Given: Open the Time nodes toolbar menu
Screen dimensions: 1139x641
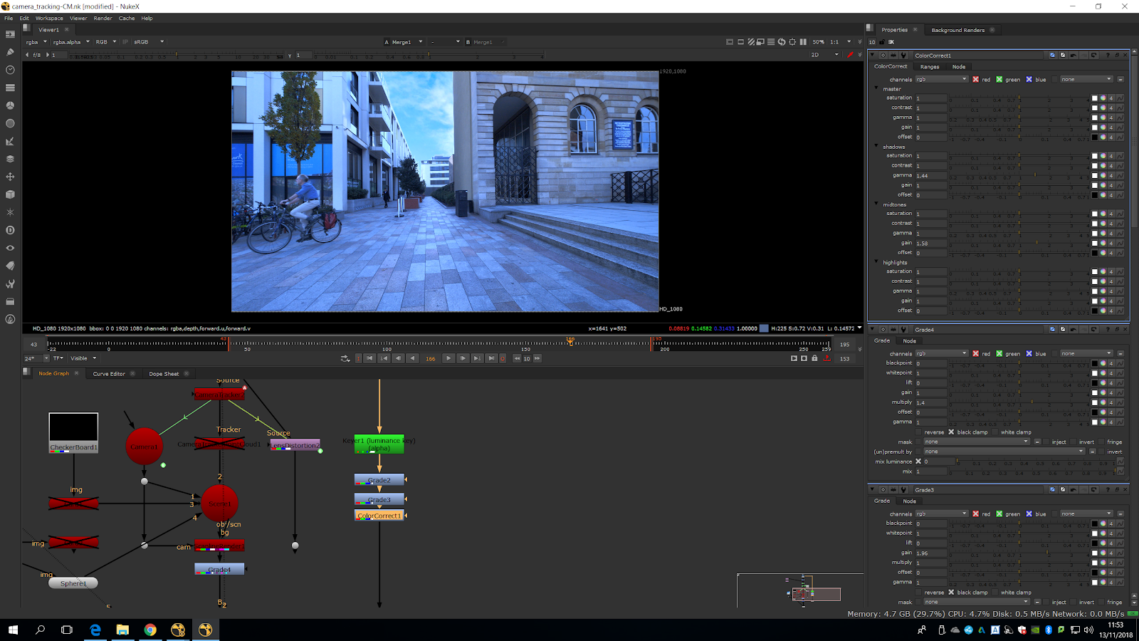Looking at the screenshot, I should (10, 70).
